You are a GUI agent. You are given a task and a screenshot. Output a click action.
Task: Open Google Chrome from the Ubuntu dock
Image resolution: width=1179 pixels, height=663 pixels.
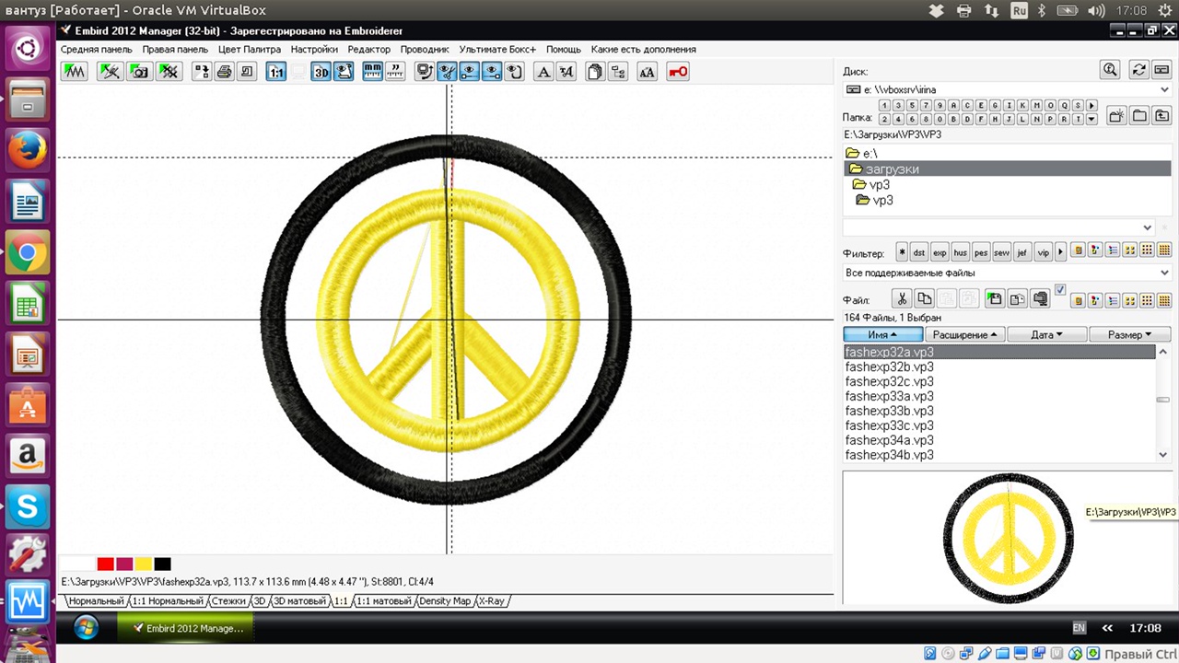pos(27,252)
